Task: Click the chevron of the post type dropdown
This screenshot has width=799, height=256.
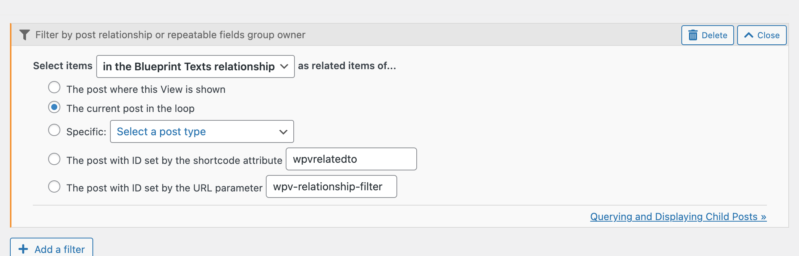Action: pyautogui.click(x=283, y=132)
